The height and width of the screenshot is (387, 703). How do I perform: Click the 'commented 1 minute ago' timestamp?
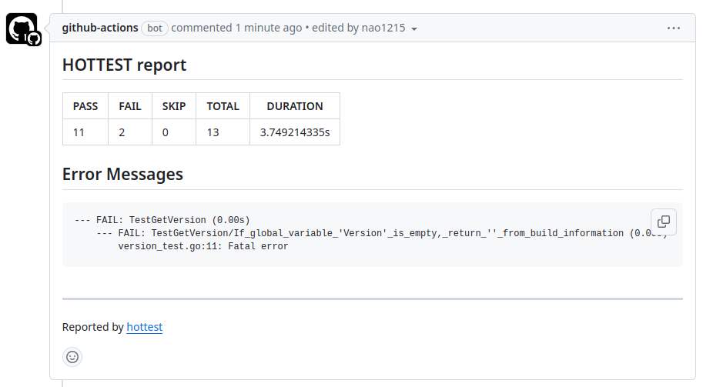click(236, 28)
